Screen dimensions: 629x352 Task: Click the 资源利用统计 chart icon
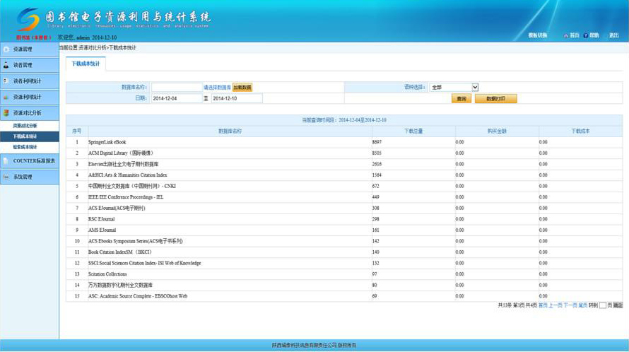pos(6,97)
